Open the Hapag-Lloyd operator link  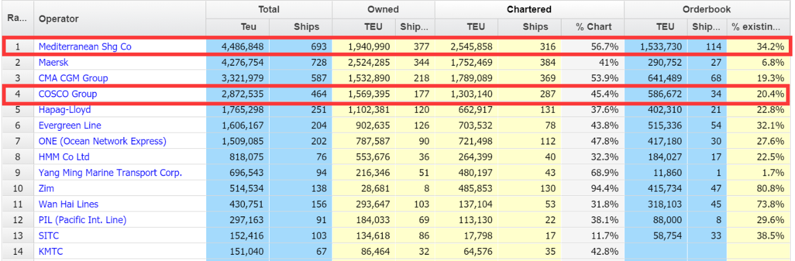pyautogui.click(x=65, y=110)
